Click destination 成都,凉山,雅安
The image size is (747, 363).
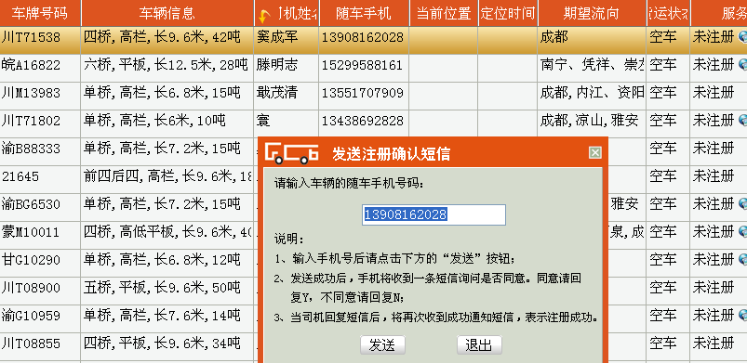[589, 121]
